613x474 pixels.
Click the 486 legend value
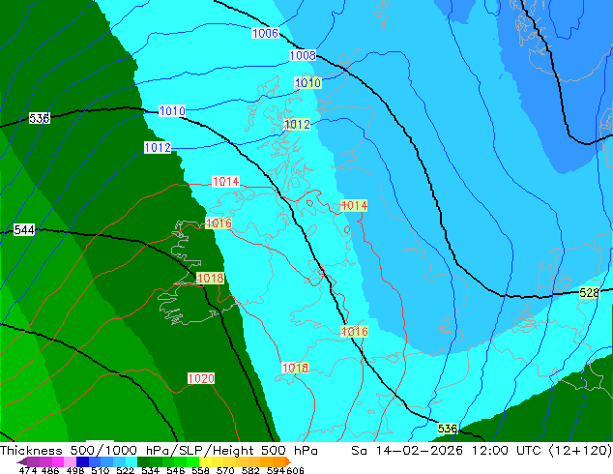point(50,470)
